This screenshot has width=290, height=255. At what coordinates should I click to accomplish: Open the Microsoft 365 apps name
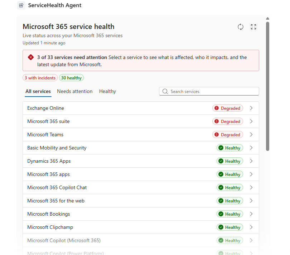point(48,175)
